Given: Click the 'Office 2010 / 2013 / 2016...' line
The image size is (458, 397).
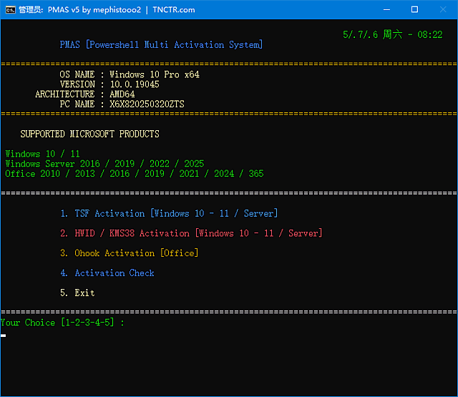Looking at the screenshot, I should click(135, 173).
